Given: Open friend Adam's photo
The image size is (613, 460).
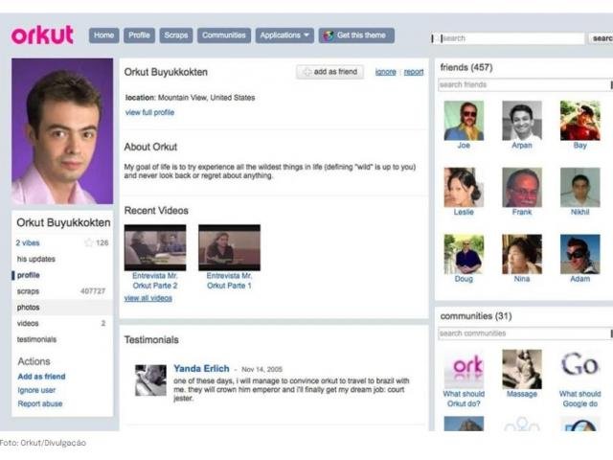Looking at the screenshot, I should tap(580, 254).
